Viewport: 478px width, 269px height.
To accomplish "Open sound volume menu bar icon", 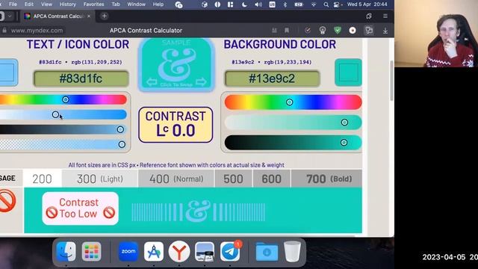I will tap(258, 4).
